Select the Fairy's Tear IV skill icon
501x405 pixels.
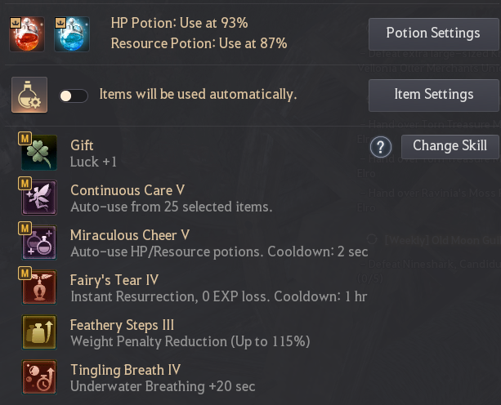[38, 287]
